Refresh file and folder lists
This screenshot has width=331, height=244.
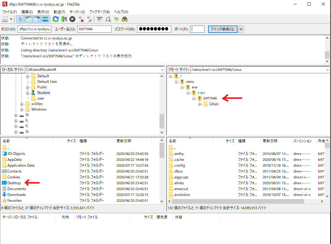(55, 19)
